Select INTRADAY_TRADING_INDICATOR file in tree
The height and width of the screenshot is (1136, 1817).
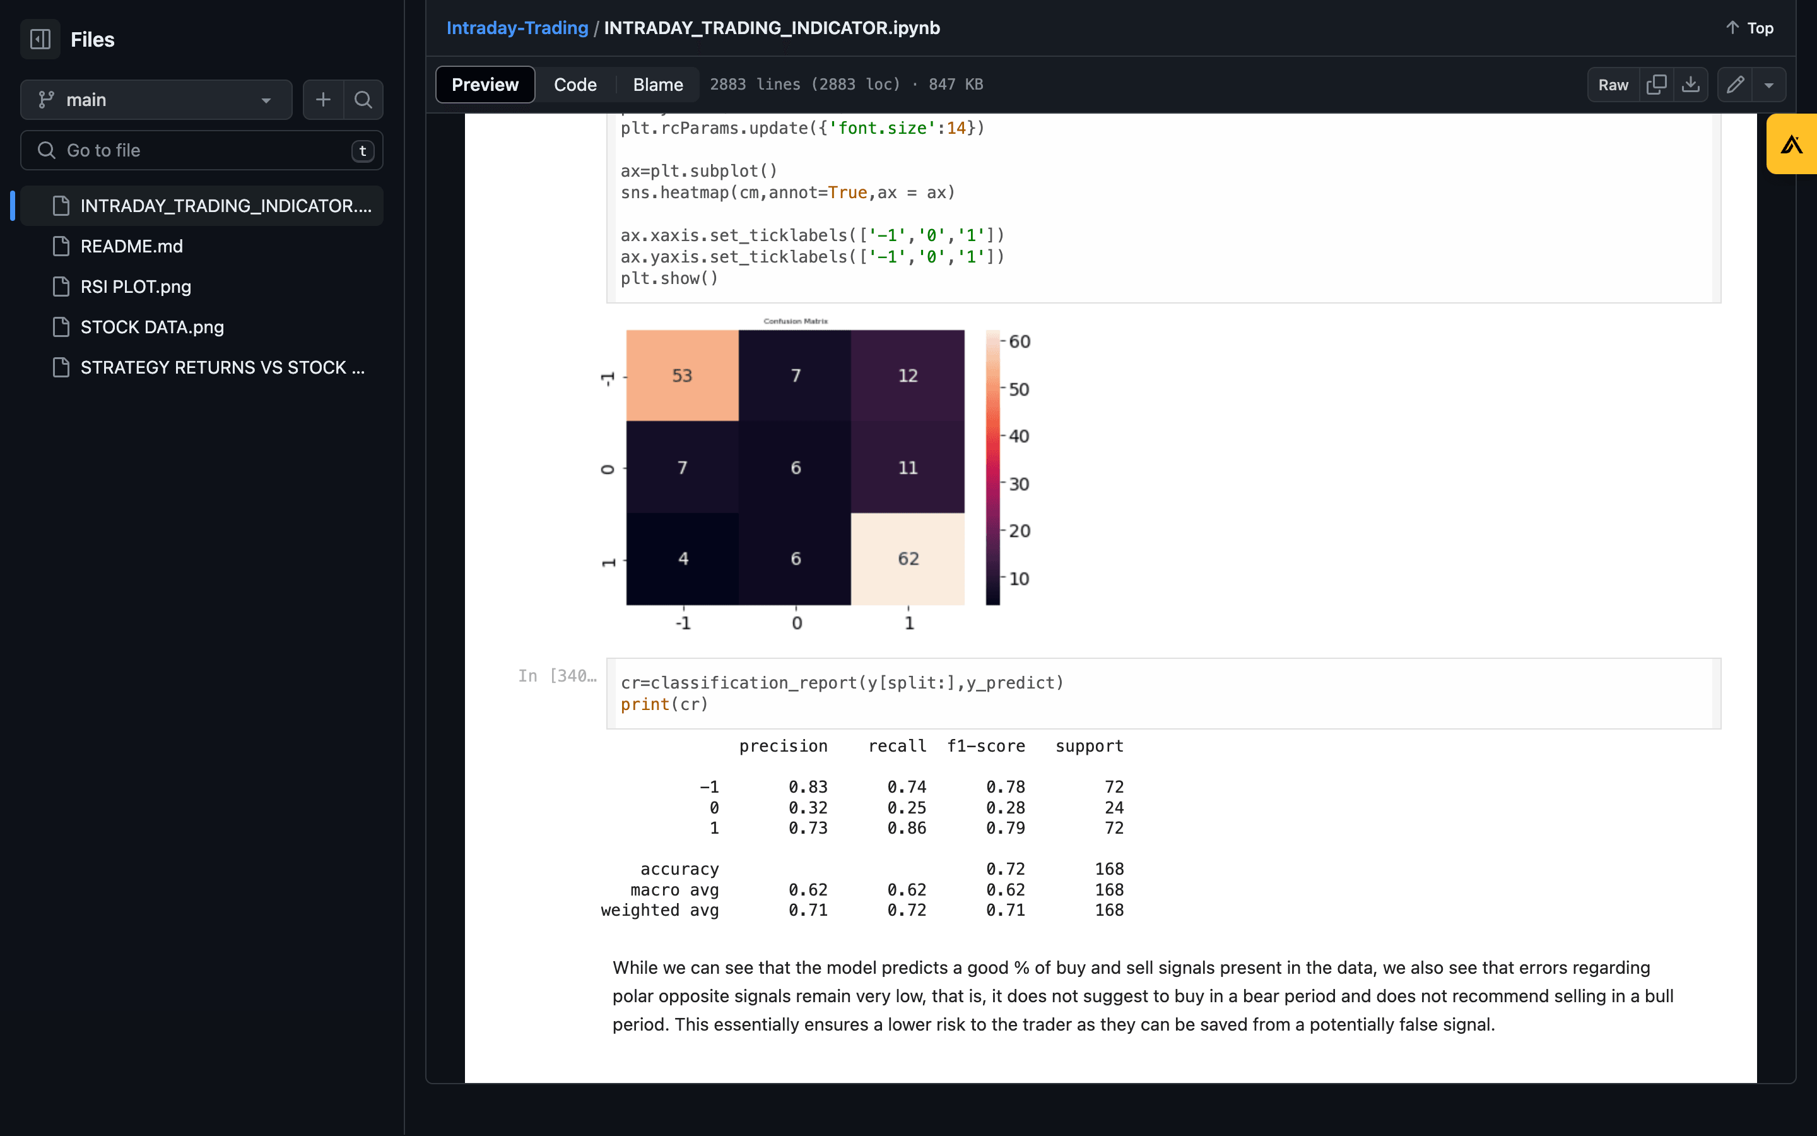point(201,206)
